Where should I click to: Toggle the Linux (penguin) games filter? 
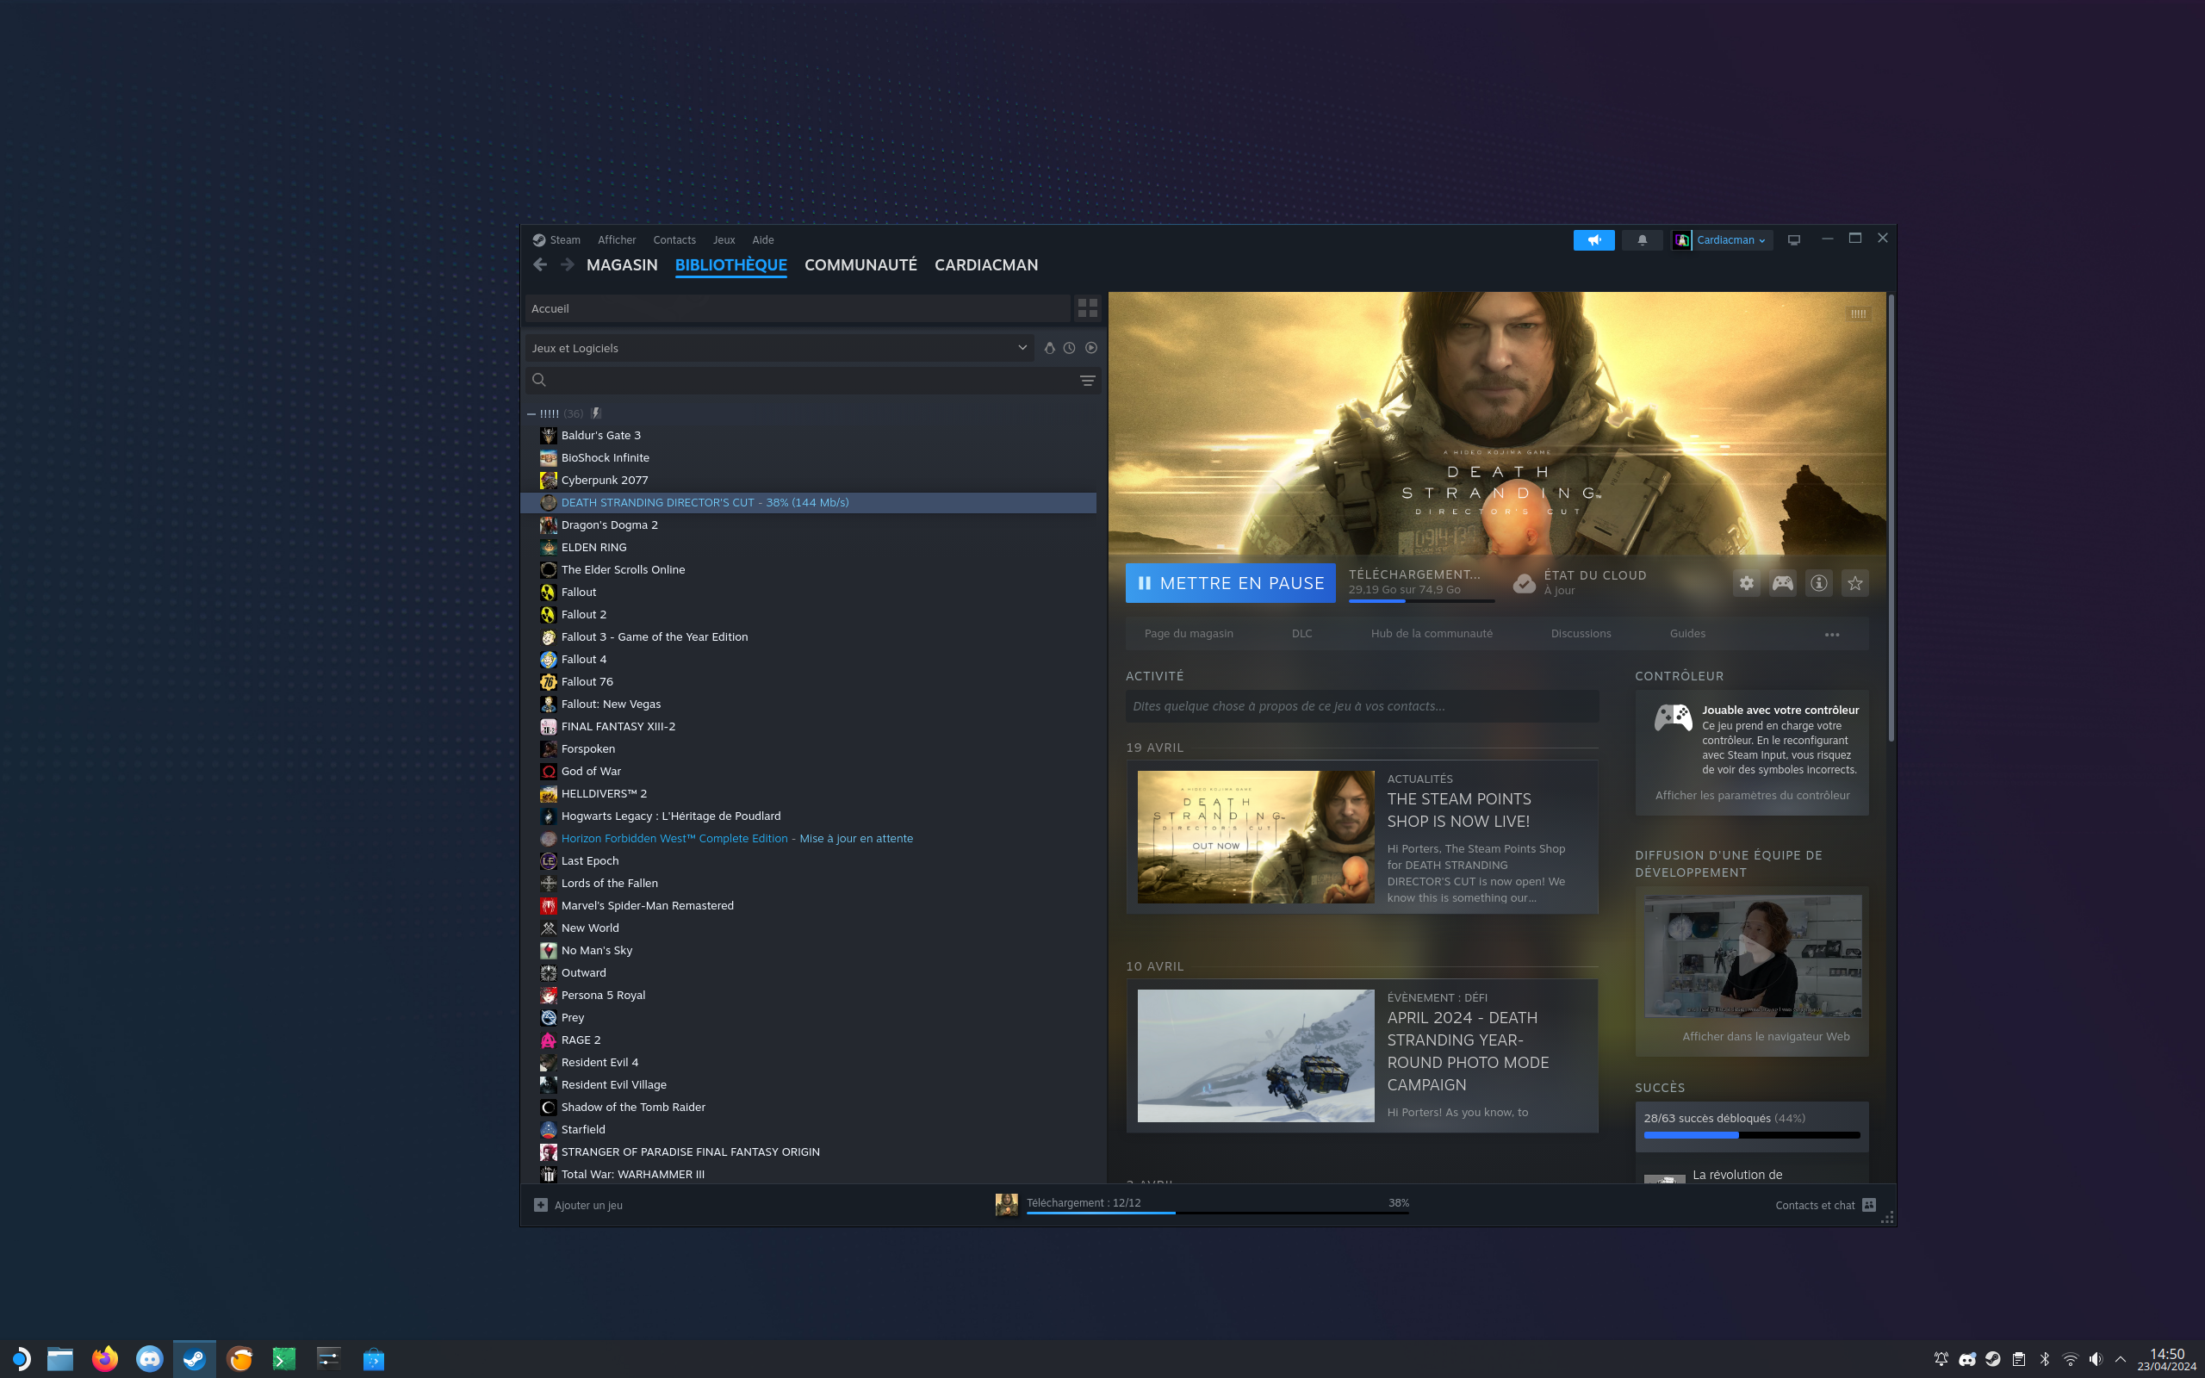point(1049,348)
